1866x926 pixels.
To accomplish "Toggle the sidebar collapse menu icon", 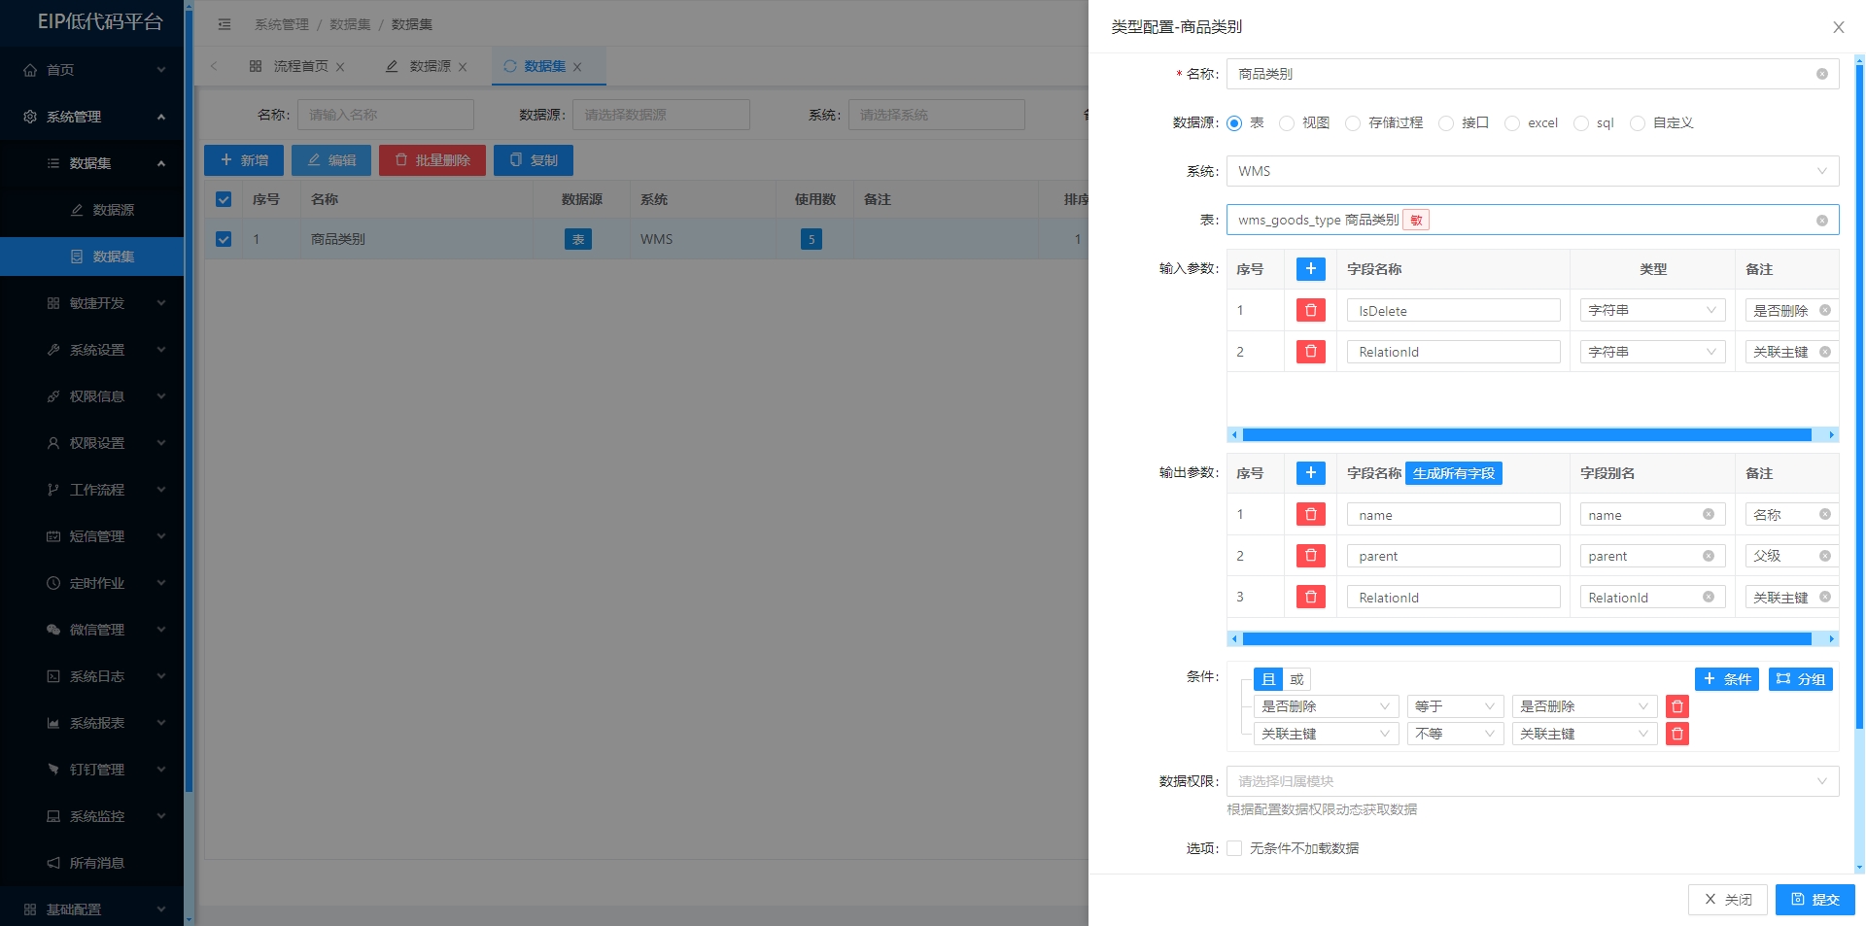I will tap(225, 24).
